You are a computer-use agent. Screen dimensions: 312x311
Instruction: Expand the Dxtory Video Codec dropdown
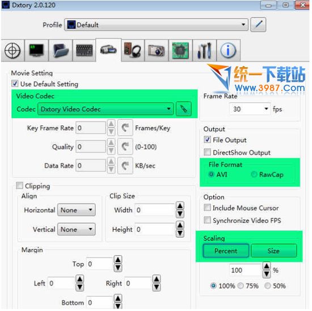pos(106,109)
